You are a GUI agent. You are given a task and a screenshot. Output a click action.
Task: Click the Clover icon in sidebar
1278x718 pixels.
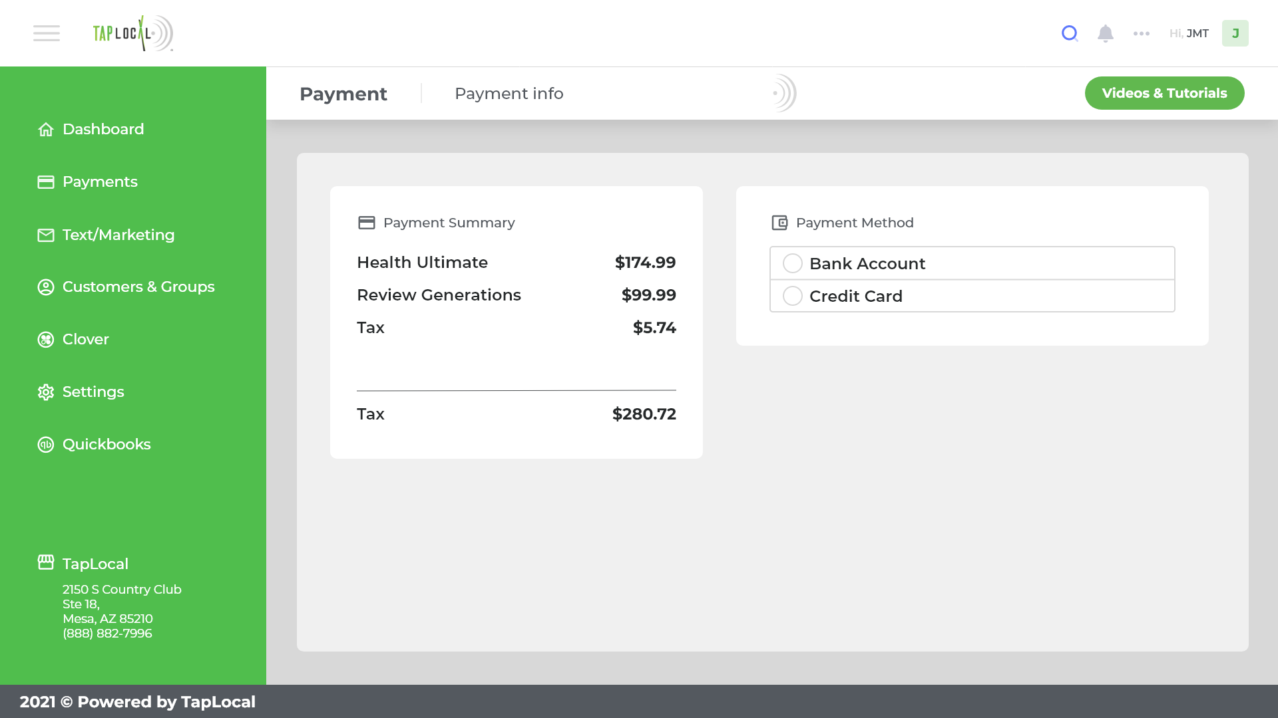[46, 339]
